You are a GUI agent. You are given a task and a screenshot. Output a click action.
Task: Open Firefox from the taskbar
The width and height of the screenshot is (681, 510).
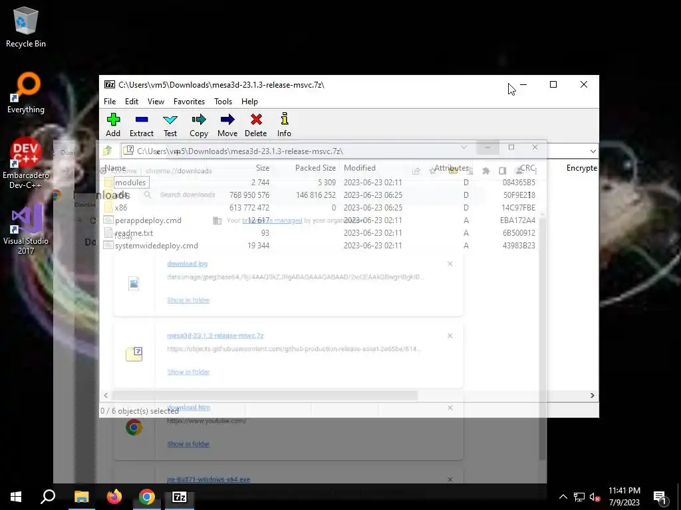point(114,497)
